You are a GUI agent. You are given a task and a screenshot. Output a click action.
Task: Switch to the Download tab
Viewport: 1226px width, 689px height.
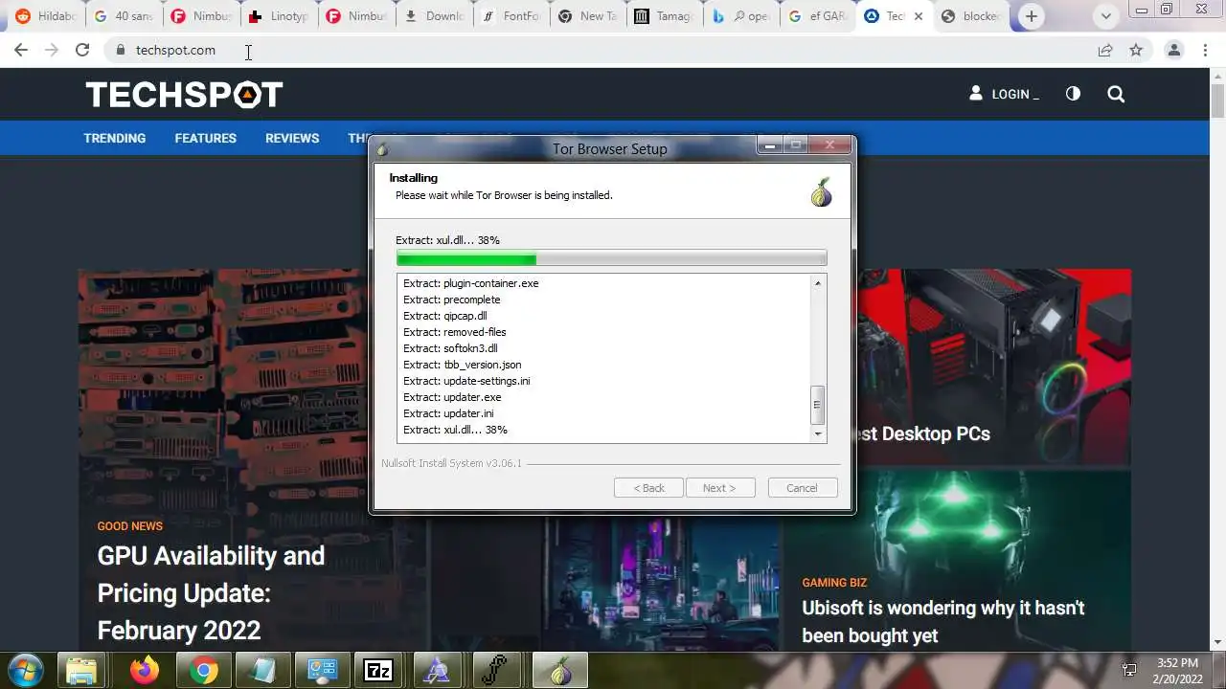[435, 16]
